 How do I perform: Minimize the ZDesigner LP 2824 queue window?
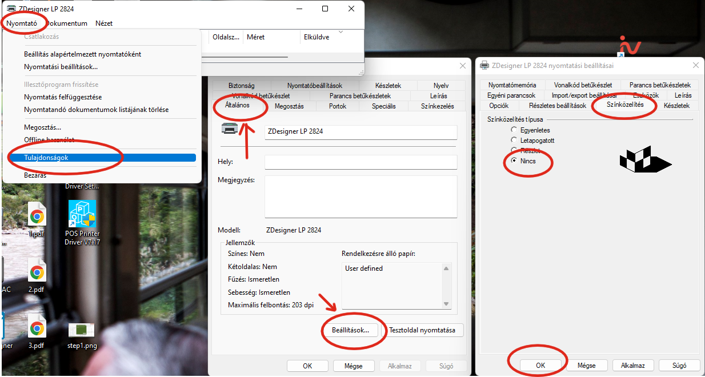coord(299,9)
